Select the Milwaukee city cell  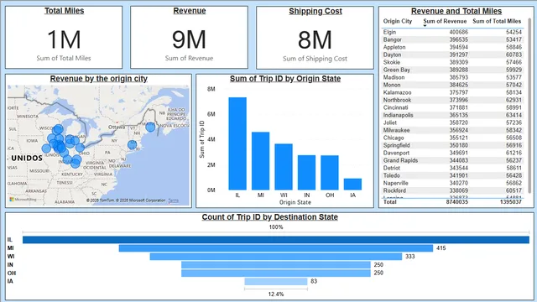click(396, 130)
